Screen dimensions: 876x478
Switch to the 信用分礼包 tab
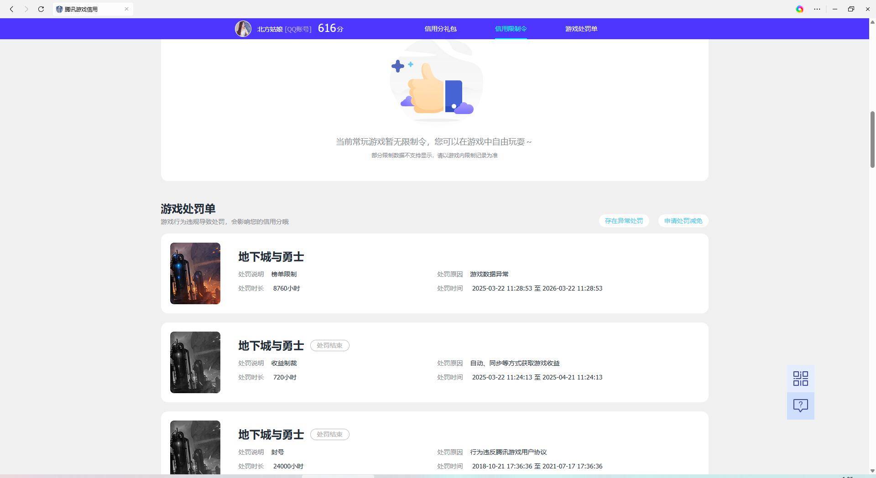point(440,29)
